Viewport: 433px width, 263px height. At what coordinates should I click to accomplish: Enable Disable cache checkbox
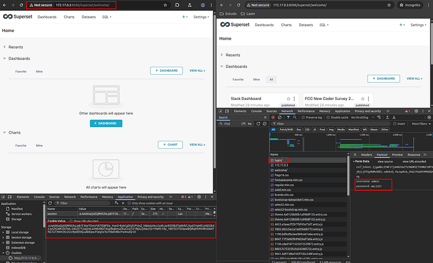[x=328, y=117]
